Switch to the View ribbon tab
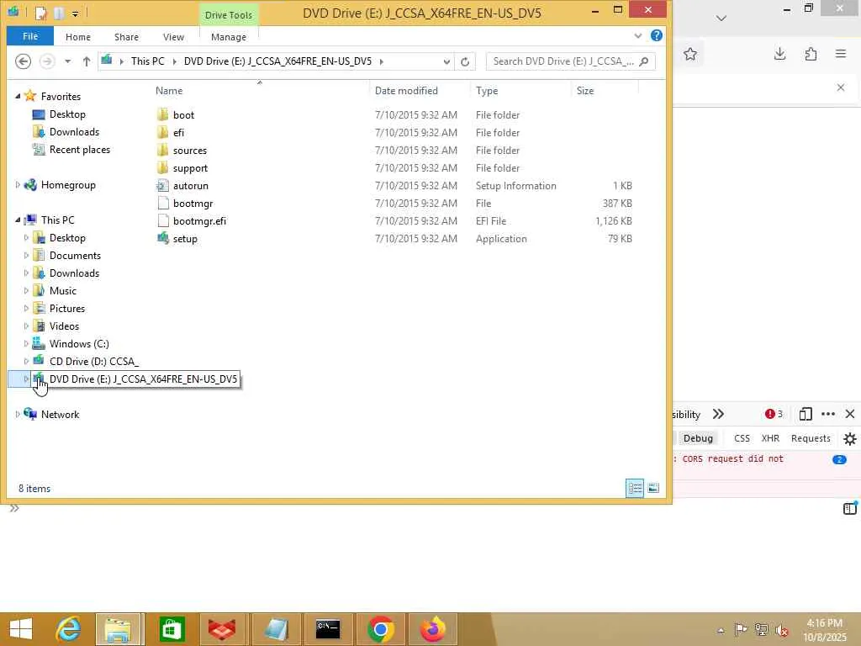Image resolution: width=861 pixels, height=646 pixels. (173, 37)
